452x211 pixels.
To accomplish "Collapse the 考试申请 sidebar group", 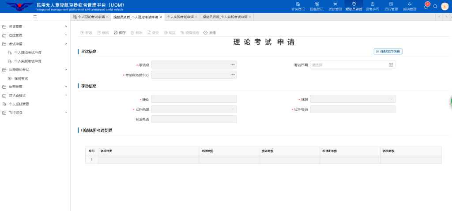I will point(35,44).
